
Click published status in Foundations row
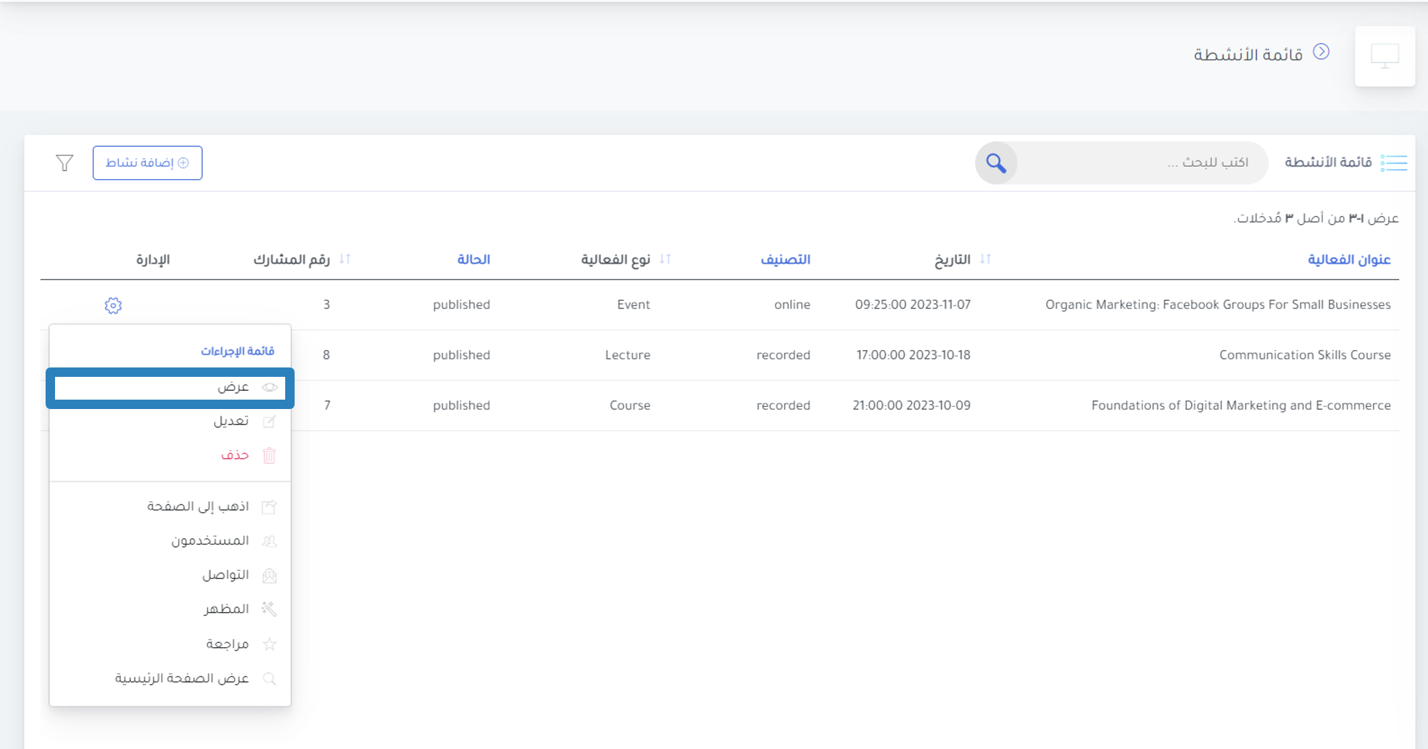(461, 406)
